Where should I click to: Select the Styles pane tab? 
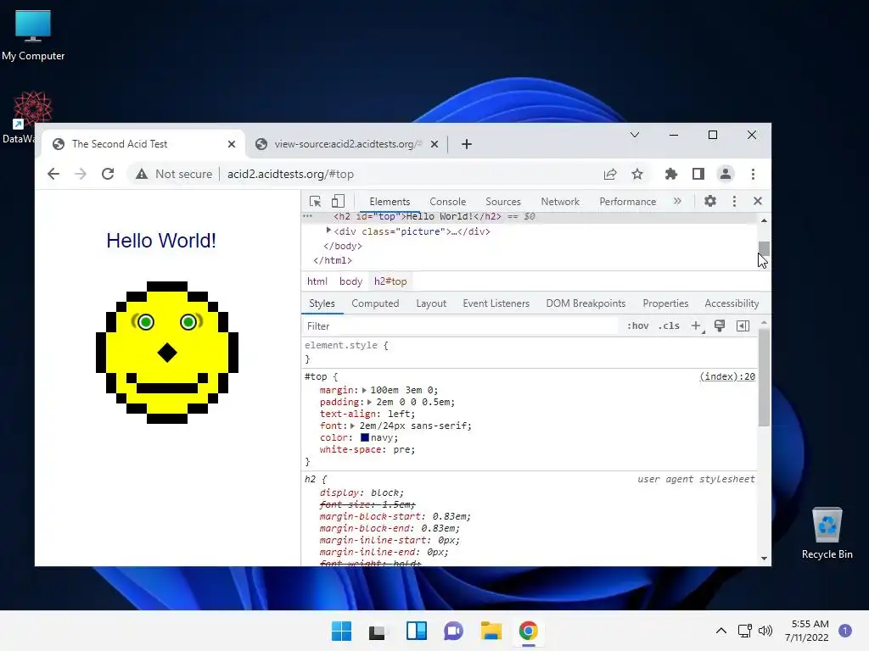(x=322, y=303)
